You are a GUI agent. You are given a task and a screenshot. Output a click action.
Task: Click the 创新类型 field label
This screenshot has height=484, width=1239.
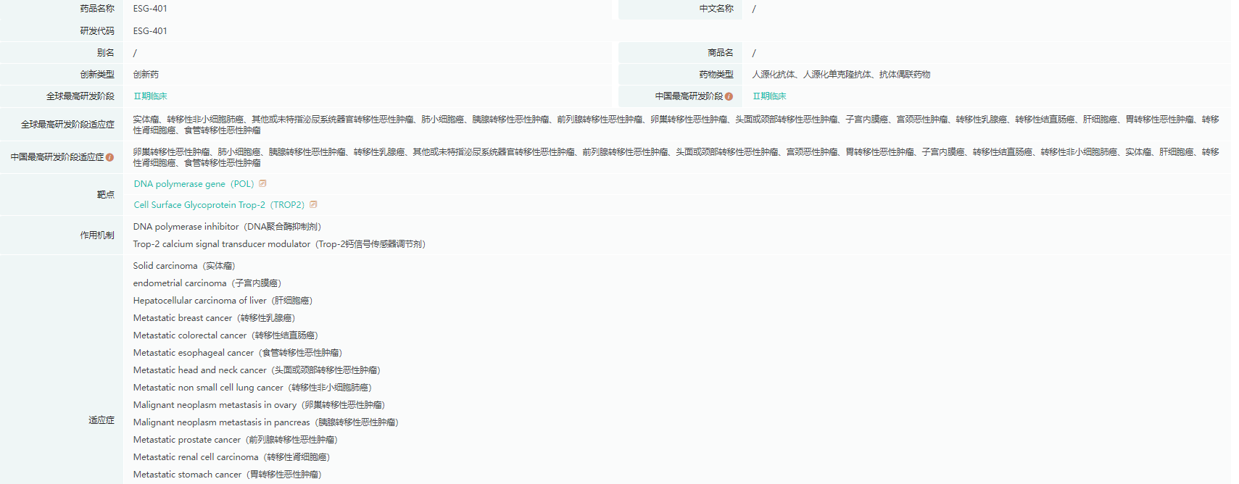[97, 75]
